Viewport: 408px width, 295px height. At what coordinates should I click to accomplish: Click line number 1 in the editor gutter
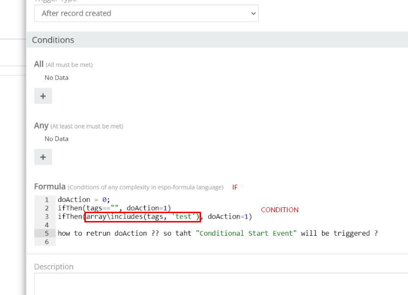(47, 200)
